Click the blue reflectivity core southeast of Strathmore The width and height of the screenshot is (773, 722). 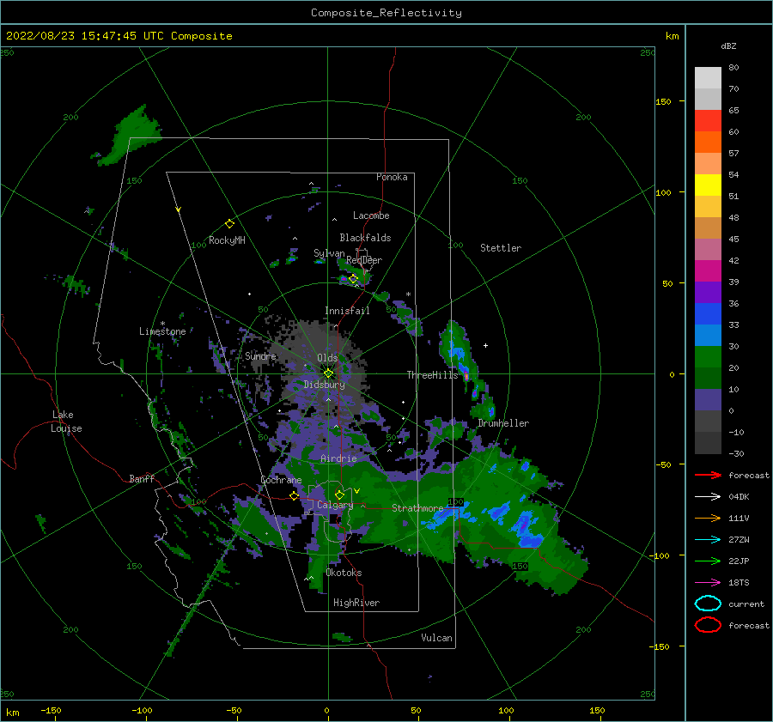525,530
